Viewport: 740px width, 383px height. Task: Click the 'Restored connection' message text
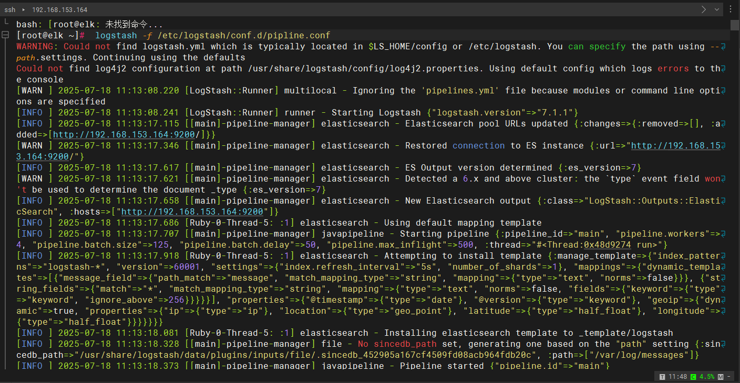pos(455,146)
